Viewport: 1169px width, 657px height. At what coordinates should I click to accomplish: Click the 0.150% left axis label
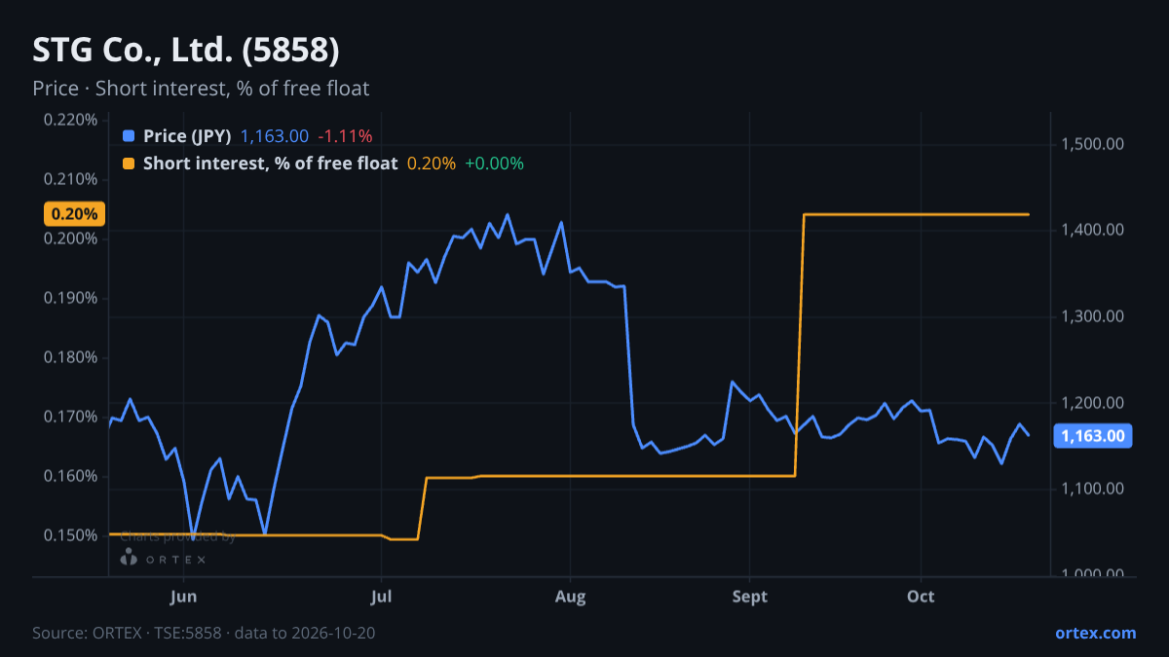point(71,535)
